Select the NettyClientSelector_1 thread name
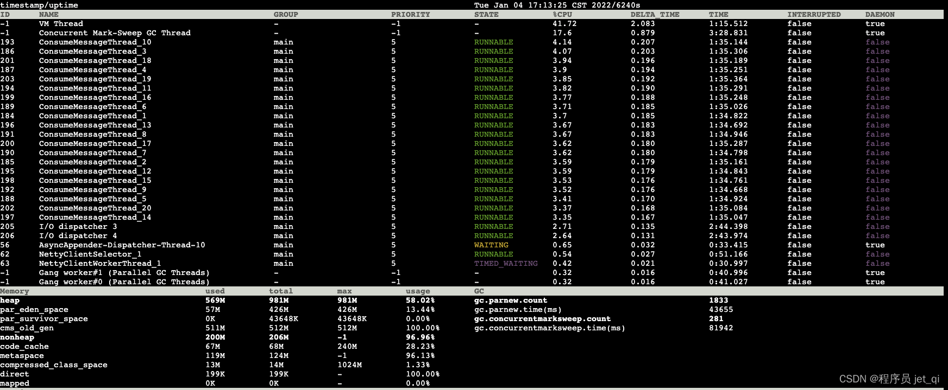 [90, 254]
